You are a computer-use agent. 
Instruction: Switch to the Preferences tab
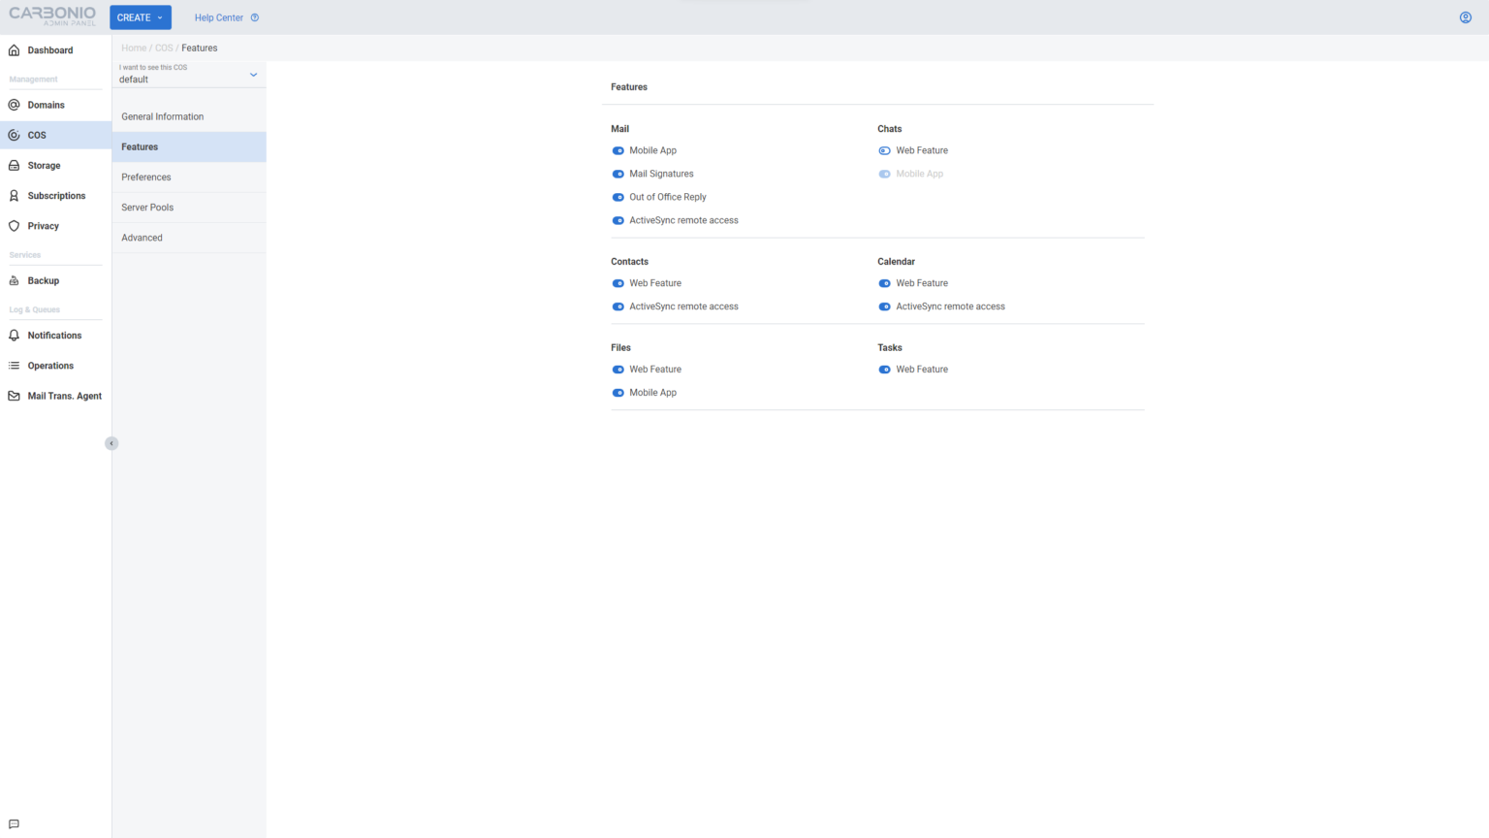pos(145,177)
